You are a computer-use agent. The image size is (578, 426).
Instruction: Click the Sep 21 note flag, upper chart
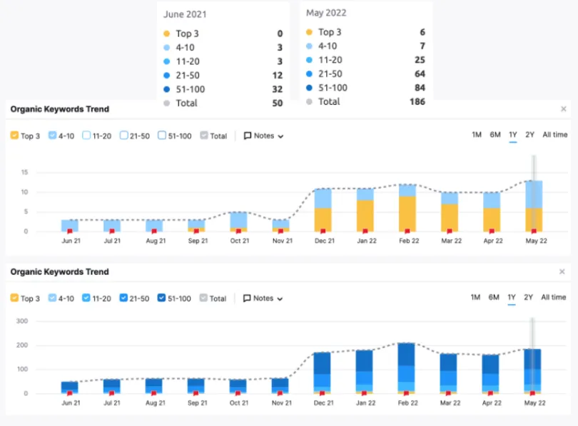point(196,232)
